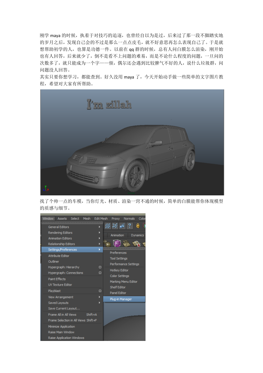The height and width of the screenshot is (373, 263).
Task: Click the sphere with spray particles icon
Action: coord(122,226)
